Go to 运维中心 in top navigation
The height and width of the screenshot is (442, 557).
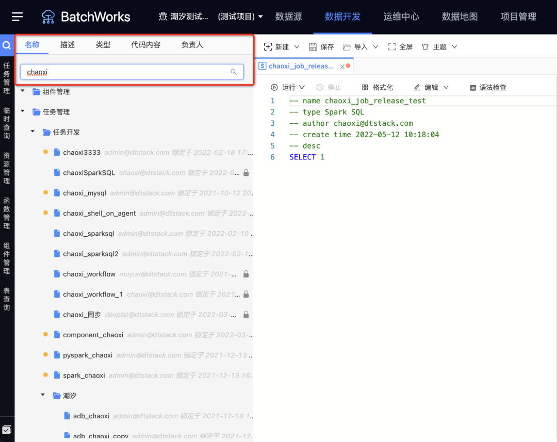401,17
